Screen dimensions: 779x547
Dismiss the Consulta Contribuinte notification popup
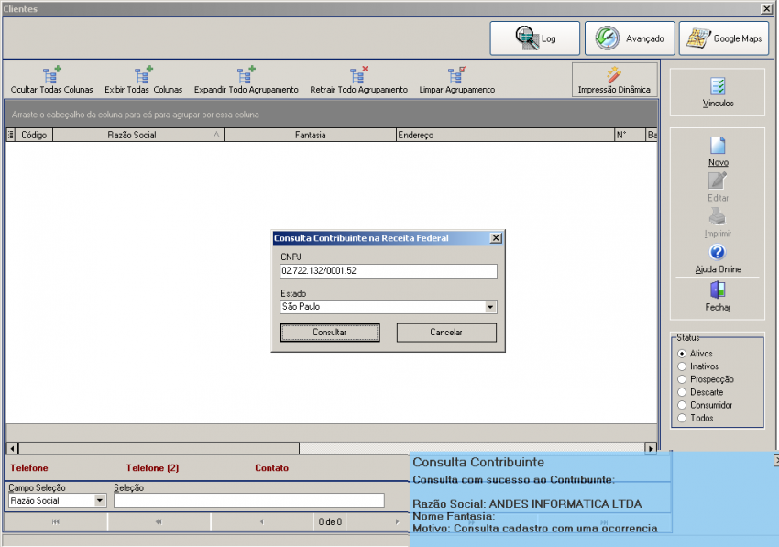[x=776, y=461]
